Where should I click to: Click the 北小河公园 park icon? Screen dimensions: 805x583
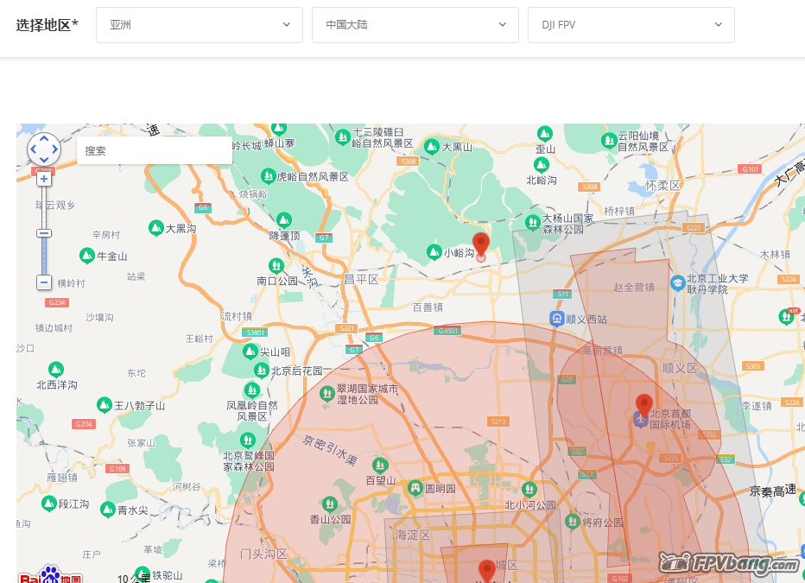pos(529,489)
